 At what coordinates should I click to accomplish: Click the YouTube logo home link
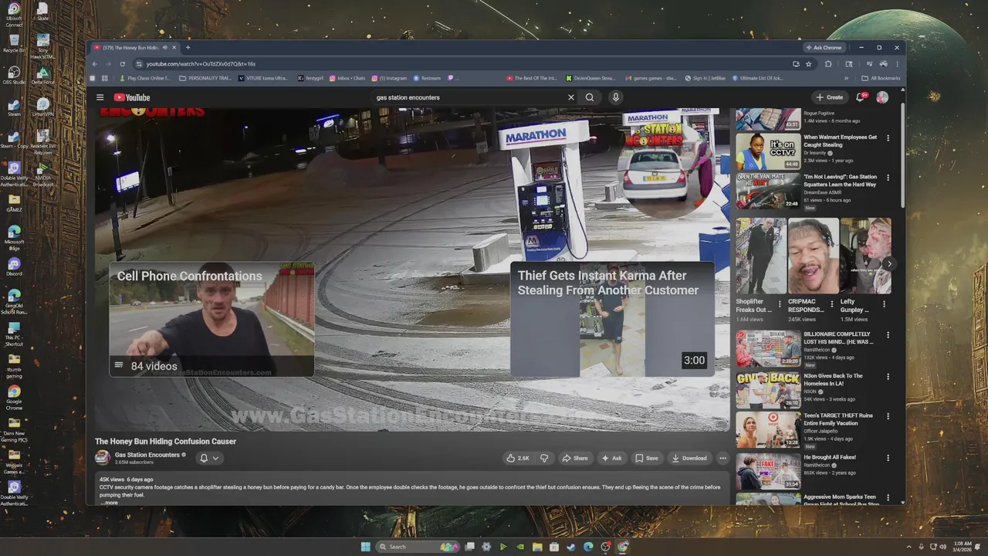(x=132, y=97)
